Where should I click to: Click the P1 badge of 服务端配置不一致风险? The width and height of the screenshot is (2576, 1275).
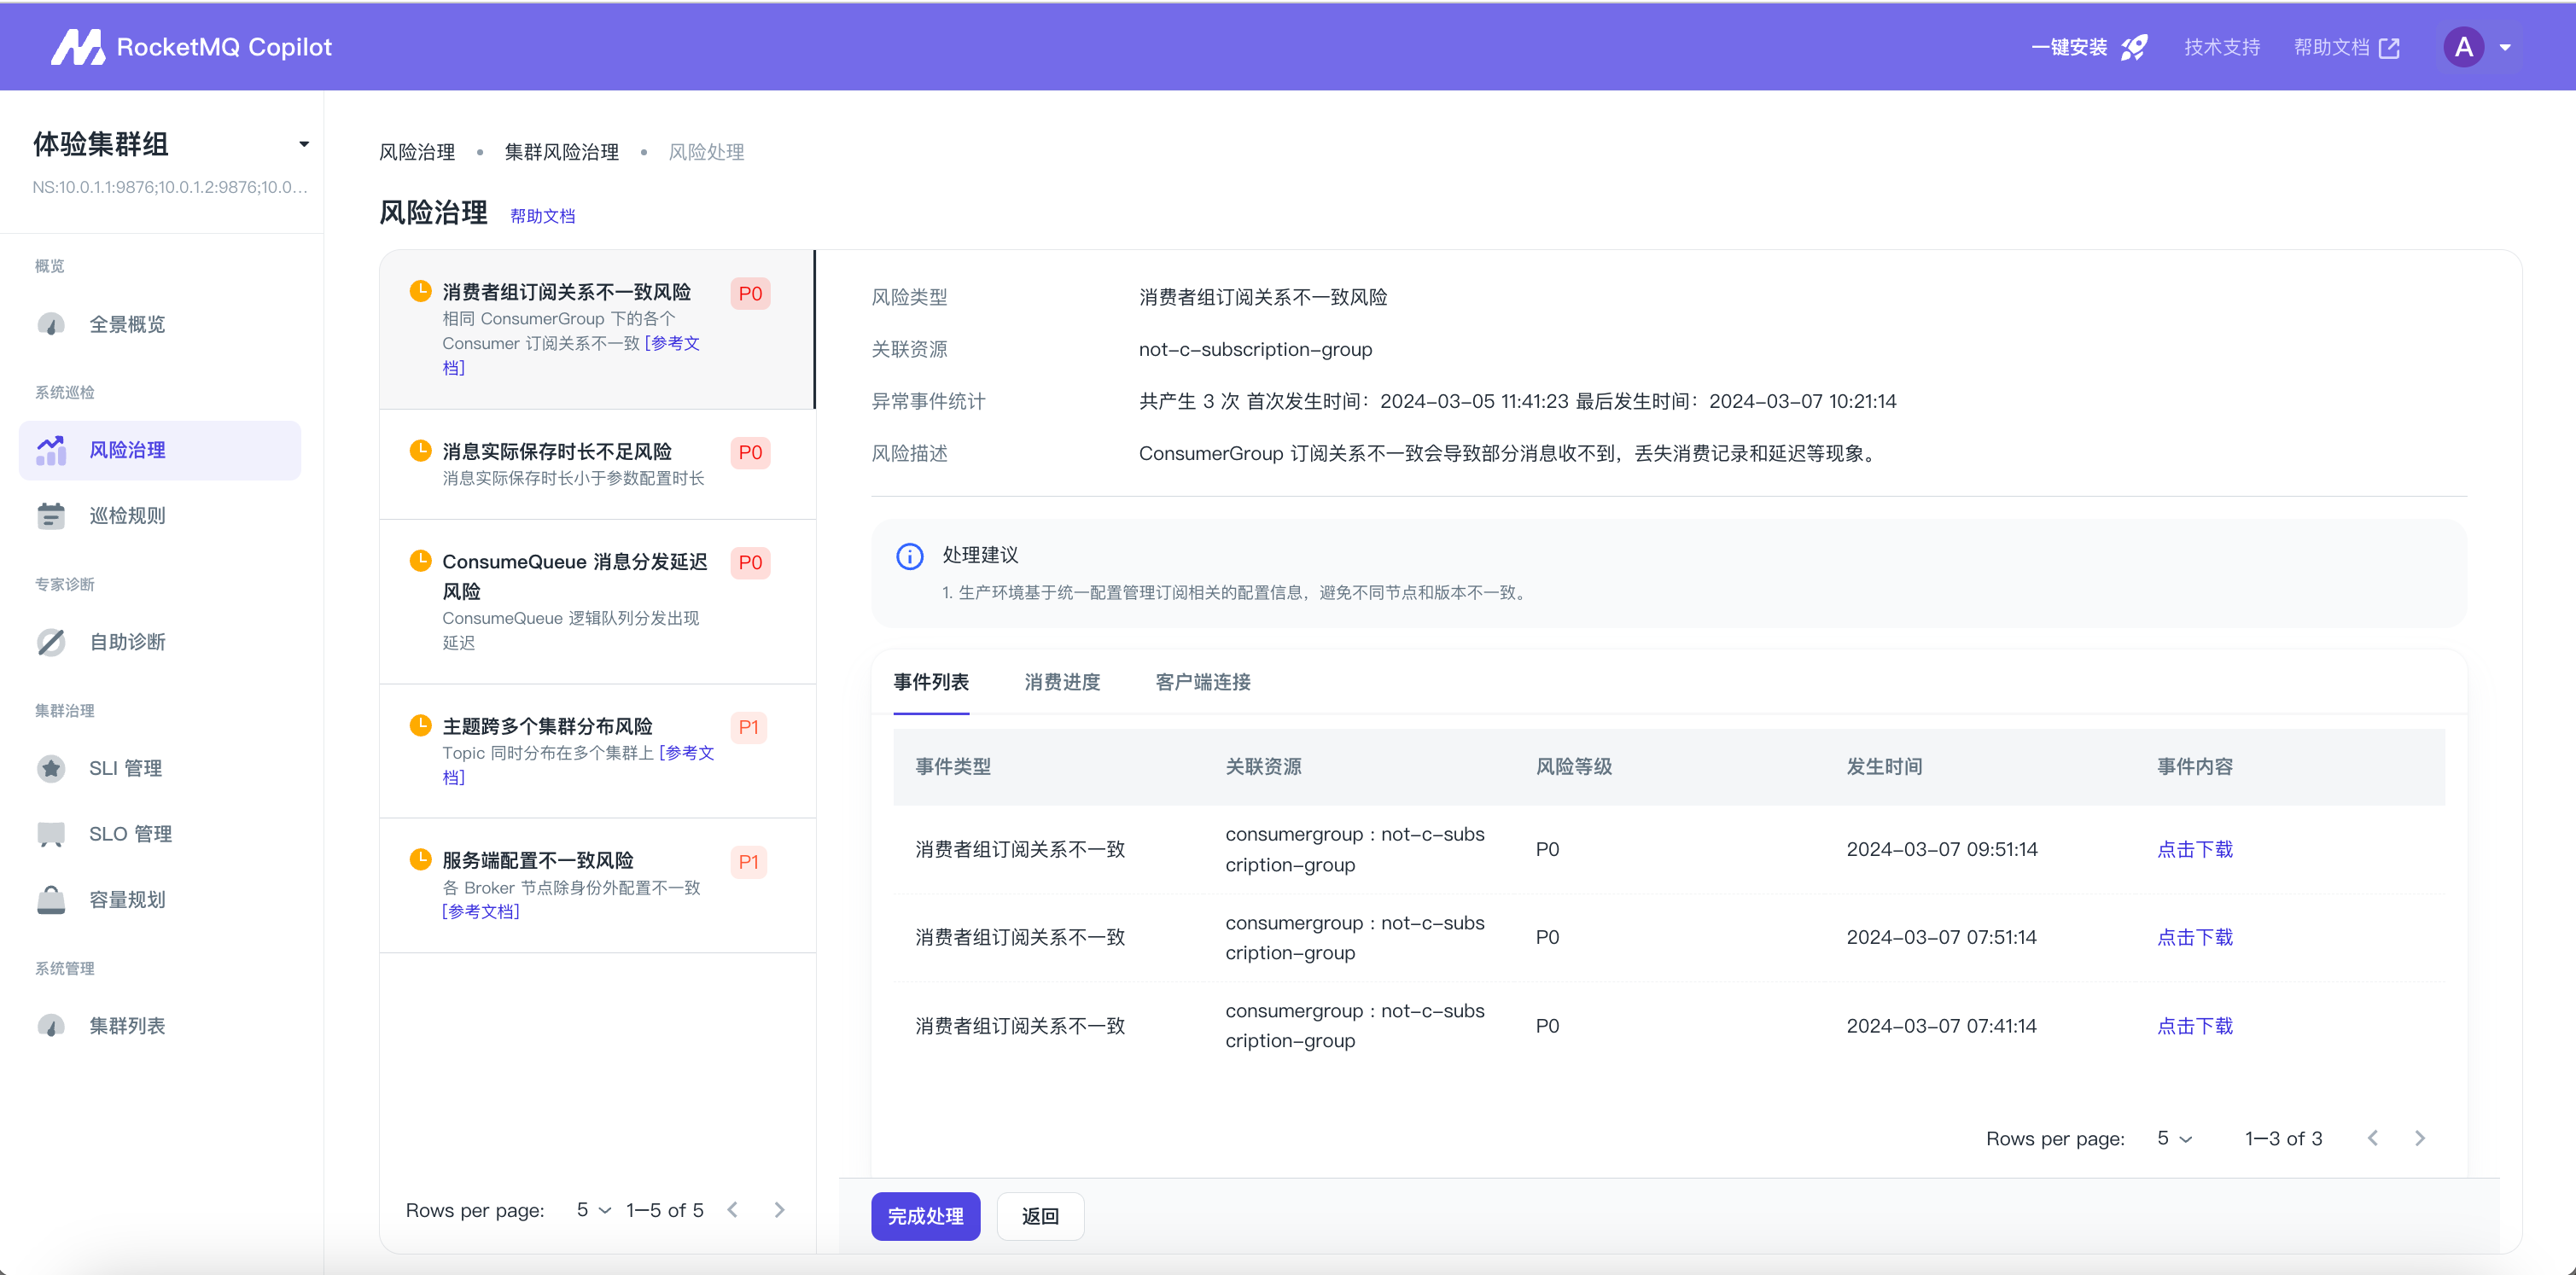click(x=749, y=862)
